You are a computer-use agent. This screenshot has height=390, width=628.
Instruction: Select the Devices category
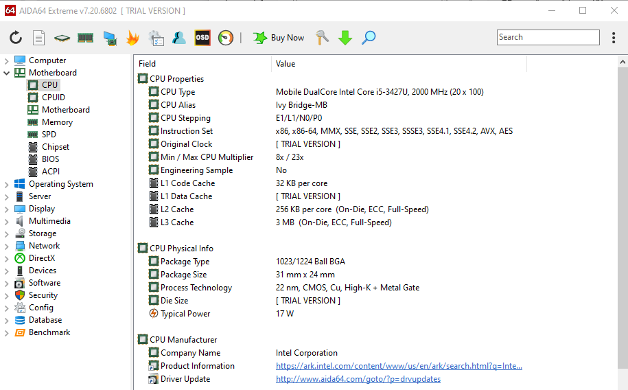coord(43,271)
